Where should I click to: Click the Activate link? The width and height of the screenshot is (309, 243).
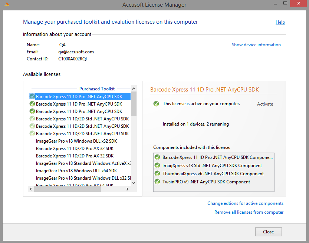(265, 104)
